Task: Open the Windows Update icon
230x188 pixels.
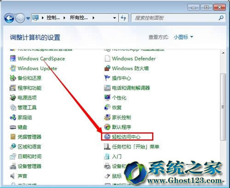Action: click(x=13, y=68)
